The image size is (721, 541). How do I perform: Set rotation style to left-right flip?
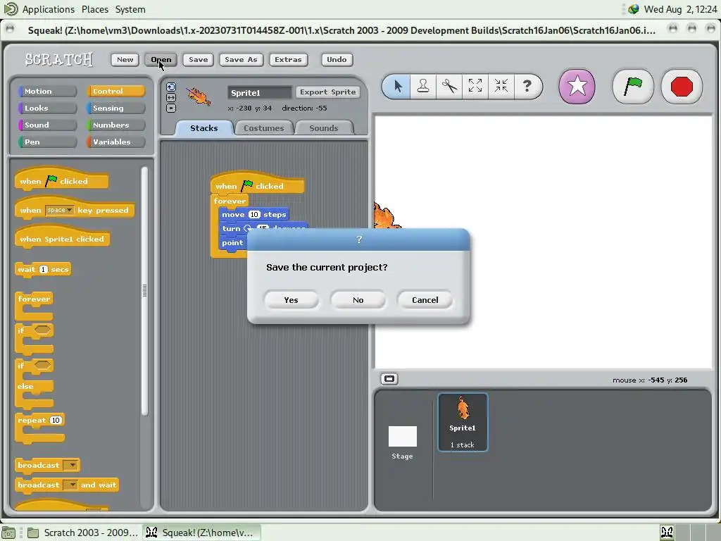pyautogui.click(x=171, y=97)
